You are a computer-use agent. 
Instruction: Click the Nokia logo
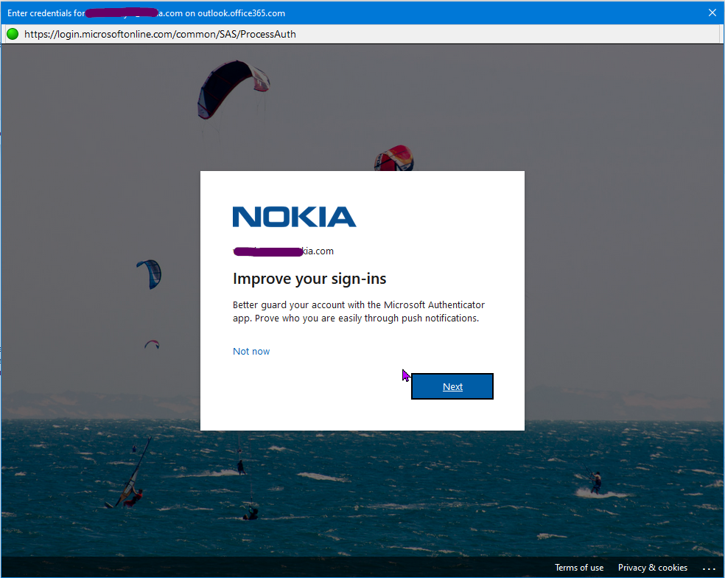(294, 217)
